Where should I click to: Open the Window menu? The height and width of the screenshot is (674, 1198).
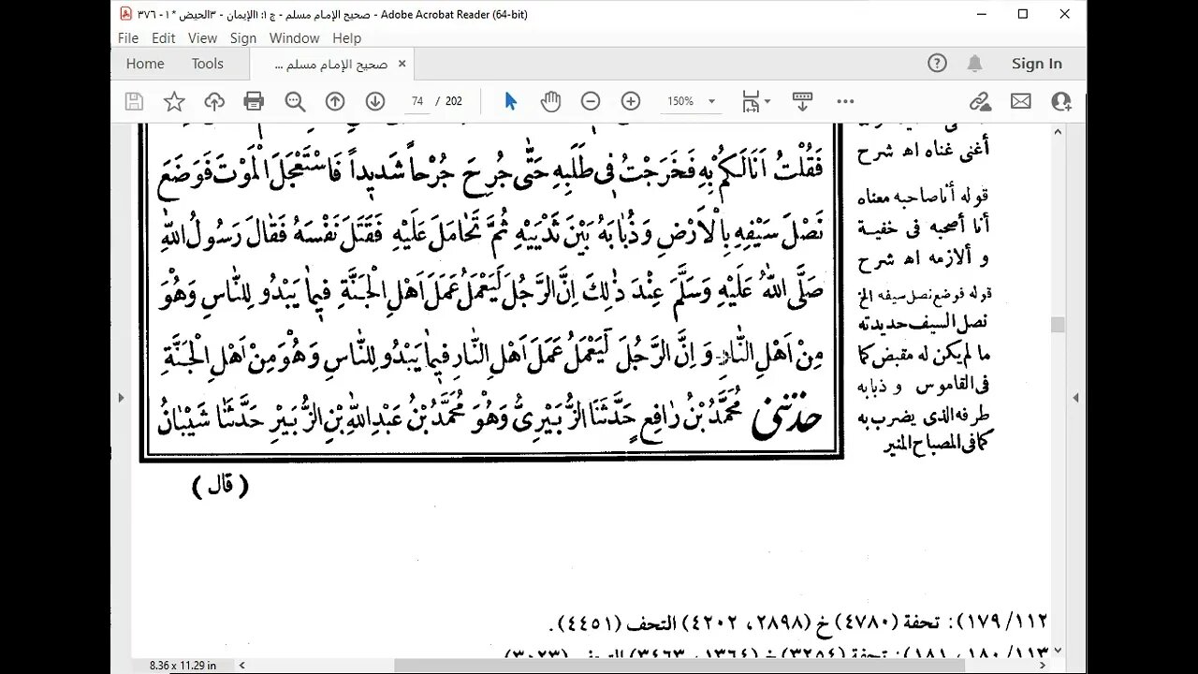click(x=294, y=38)
